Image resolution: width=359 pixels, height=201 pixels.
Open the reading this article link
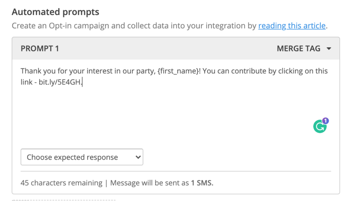pyautogui.click(x=292, y=26)
